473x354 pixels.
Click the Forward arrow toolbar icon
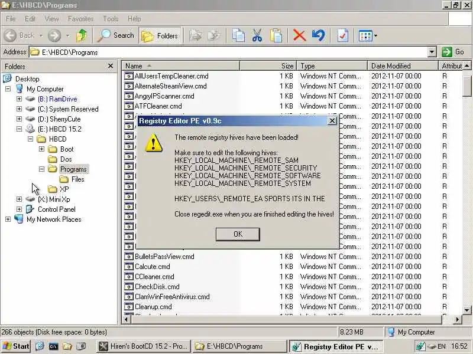click(x=54, y=35)
